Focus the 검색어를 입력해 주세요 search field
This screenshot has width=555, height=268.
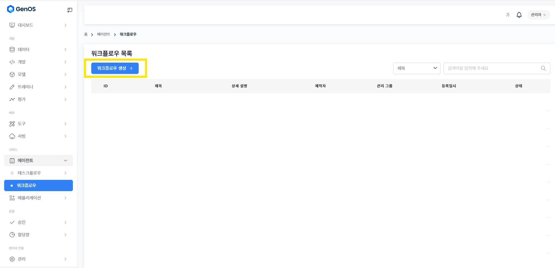pyautogui.click(x=492, y=68)
